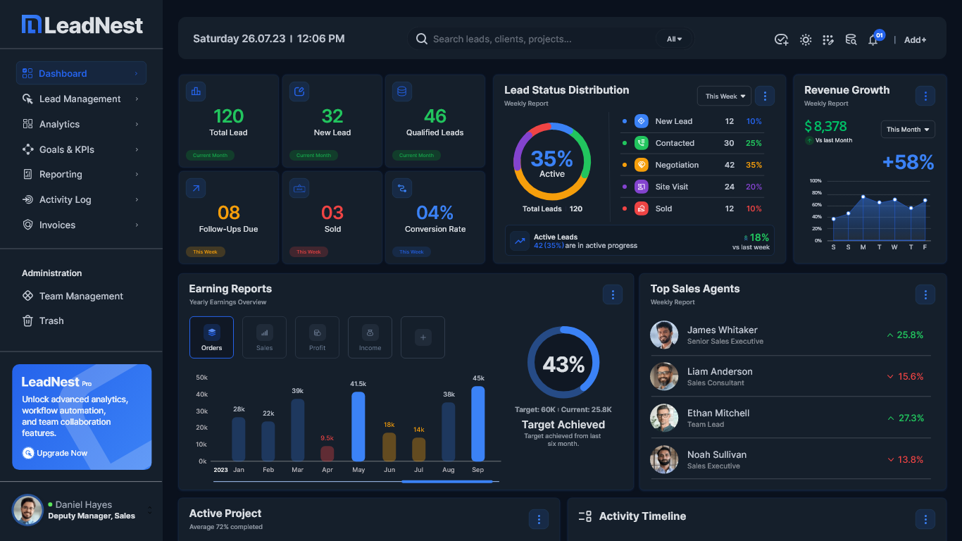Click the Total Lead card chart icon

tap(196, 91)
